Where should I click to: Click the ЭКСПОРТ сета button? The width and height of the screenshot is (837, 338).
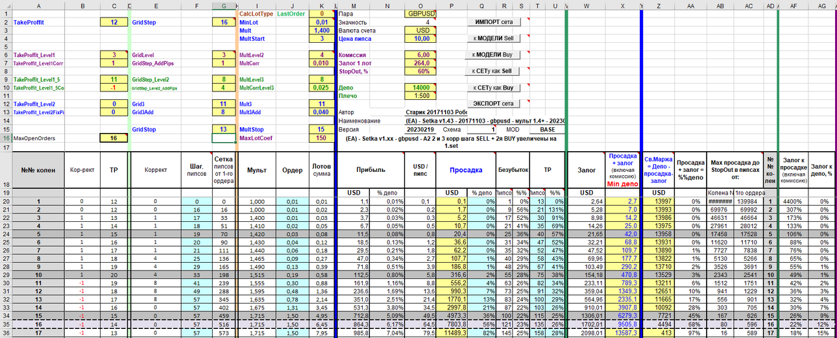[x=494, y=104]
